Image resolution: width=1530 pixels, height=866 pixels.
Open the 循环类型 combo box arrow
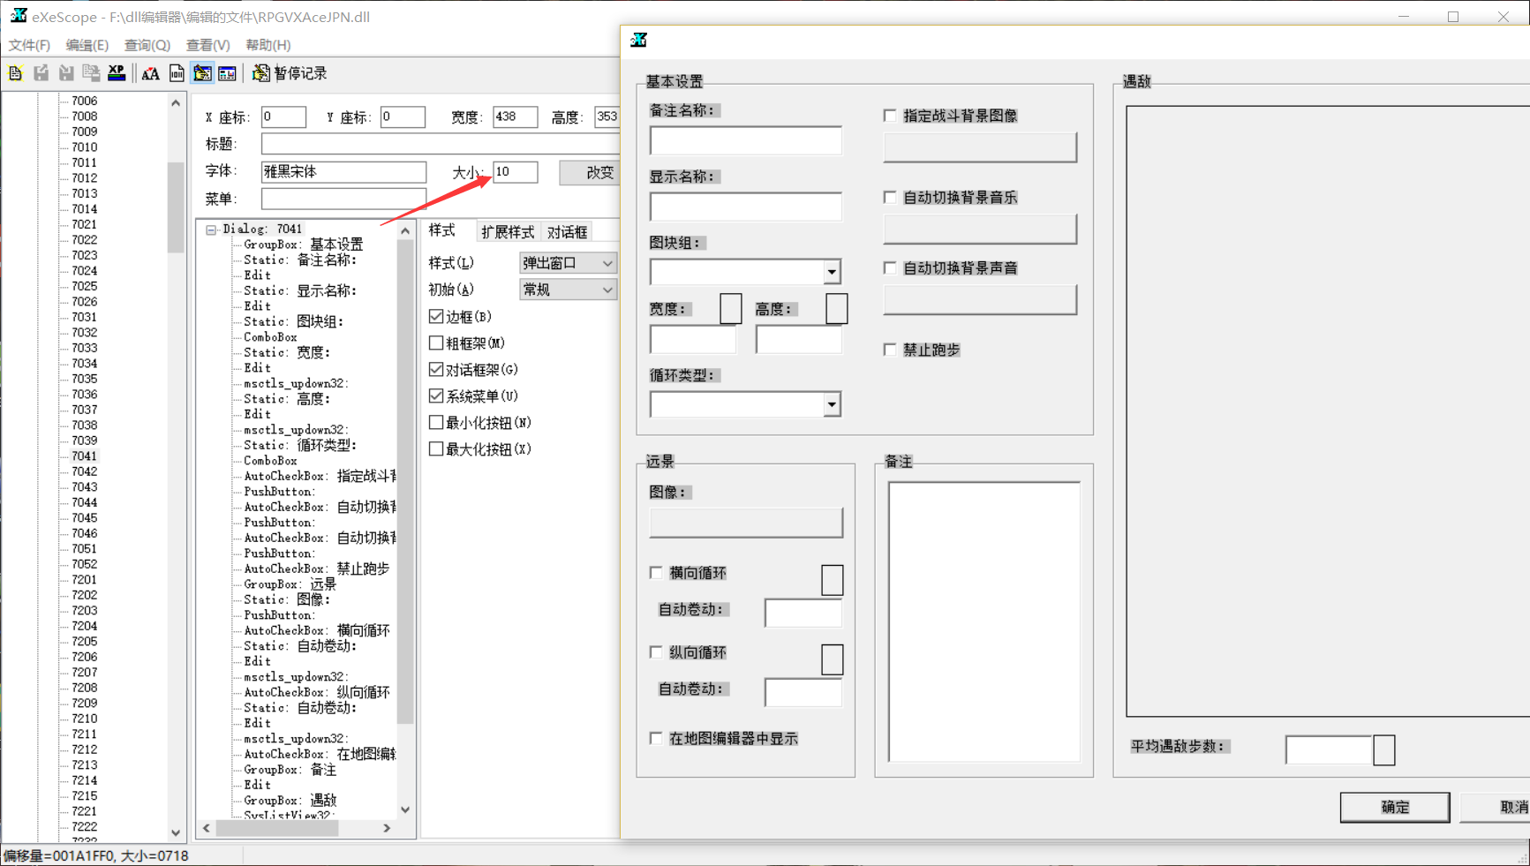pyautogui.click(x=832, y=404)
